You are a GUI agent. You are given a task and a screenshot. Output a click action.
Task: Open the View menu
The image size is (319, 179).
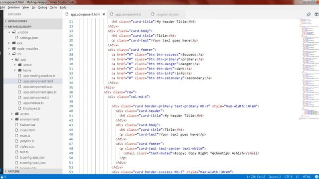[25, 7]
